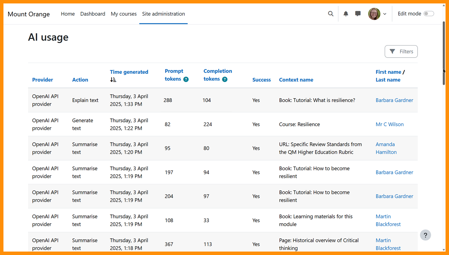
Task: Open the messaging chat bubble icon
Action: 358,14
